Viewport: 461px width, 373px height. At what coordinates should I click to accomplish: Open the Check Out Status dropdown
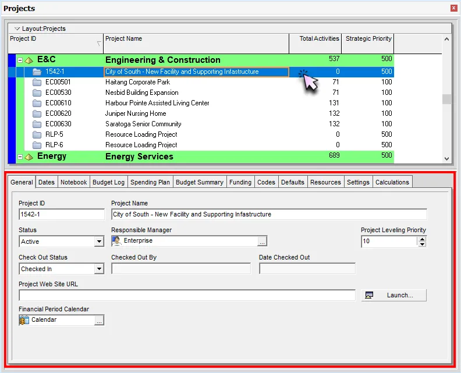tap(99, 269)
